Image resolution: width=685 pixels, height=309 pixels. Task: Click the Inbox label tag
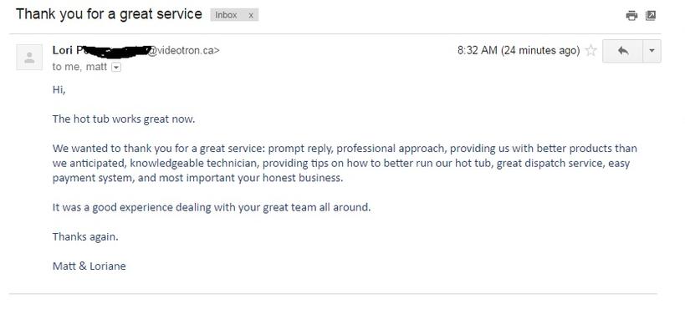point(227,15)
